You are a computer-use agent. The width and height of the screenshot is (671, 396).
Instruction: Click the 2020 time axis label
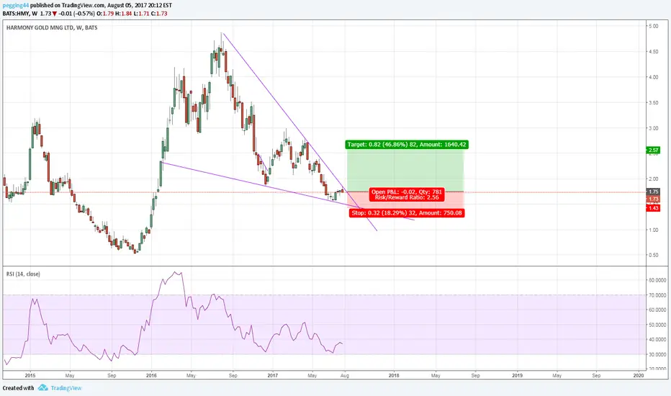coord(639,375)
